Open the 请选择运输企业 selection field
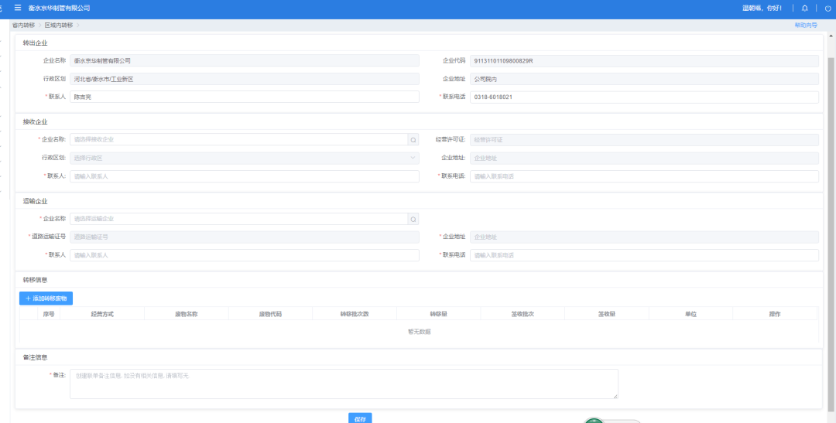The height and width of the screenshot is (423, 836). click(238, 219)
